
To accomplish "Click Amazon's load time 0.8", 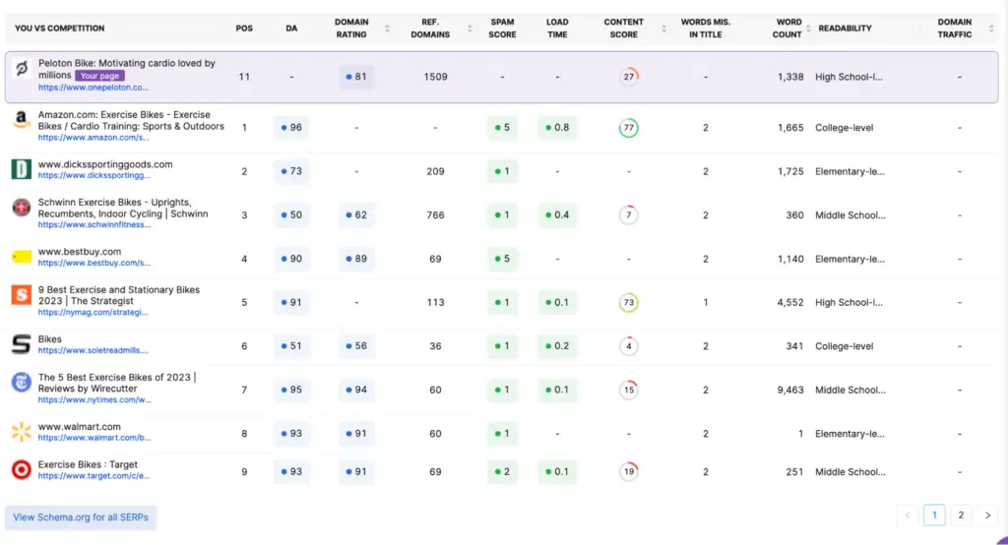I will tap(557, 127).
